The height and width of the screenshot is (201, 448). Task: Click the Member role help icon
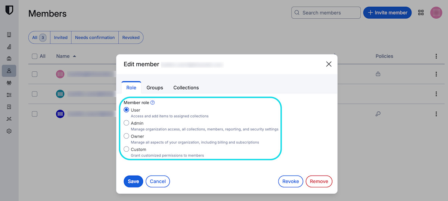click(x=152, y=103)
